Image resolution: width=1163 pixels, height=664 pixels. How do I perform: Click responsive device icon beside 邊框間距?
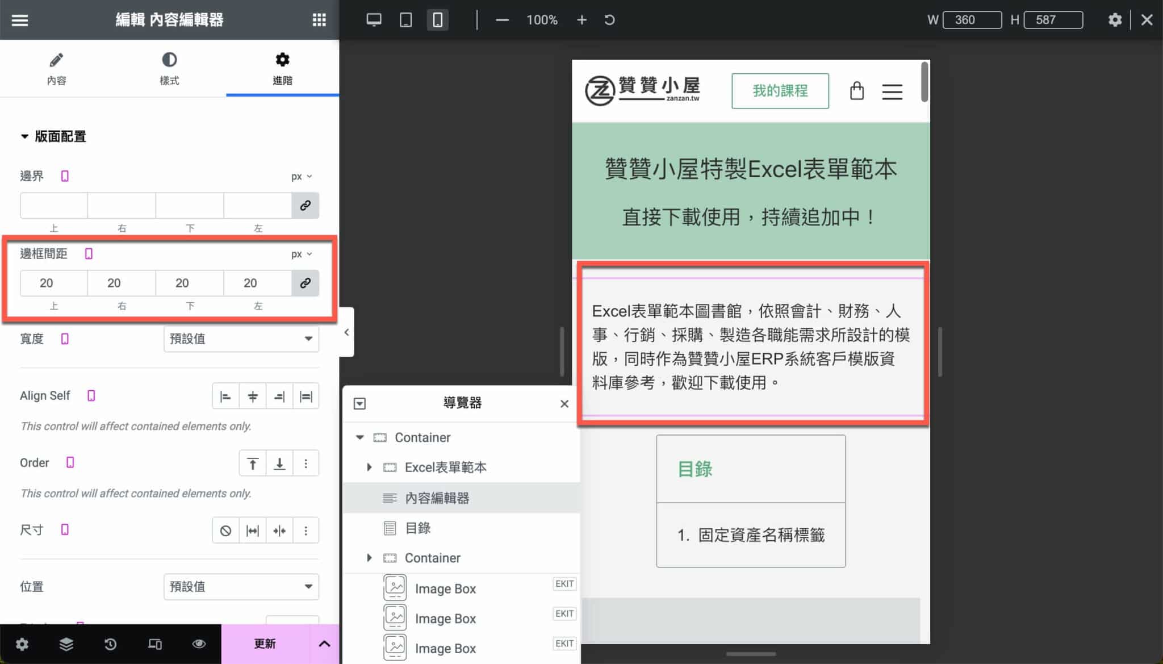pos(89,253)
